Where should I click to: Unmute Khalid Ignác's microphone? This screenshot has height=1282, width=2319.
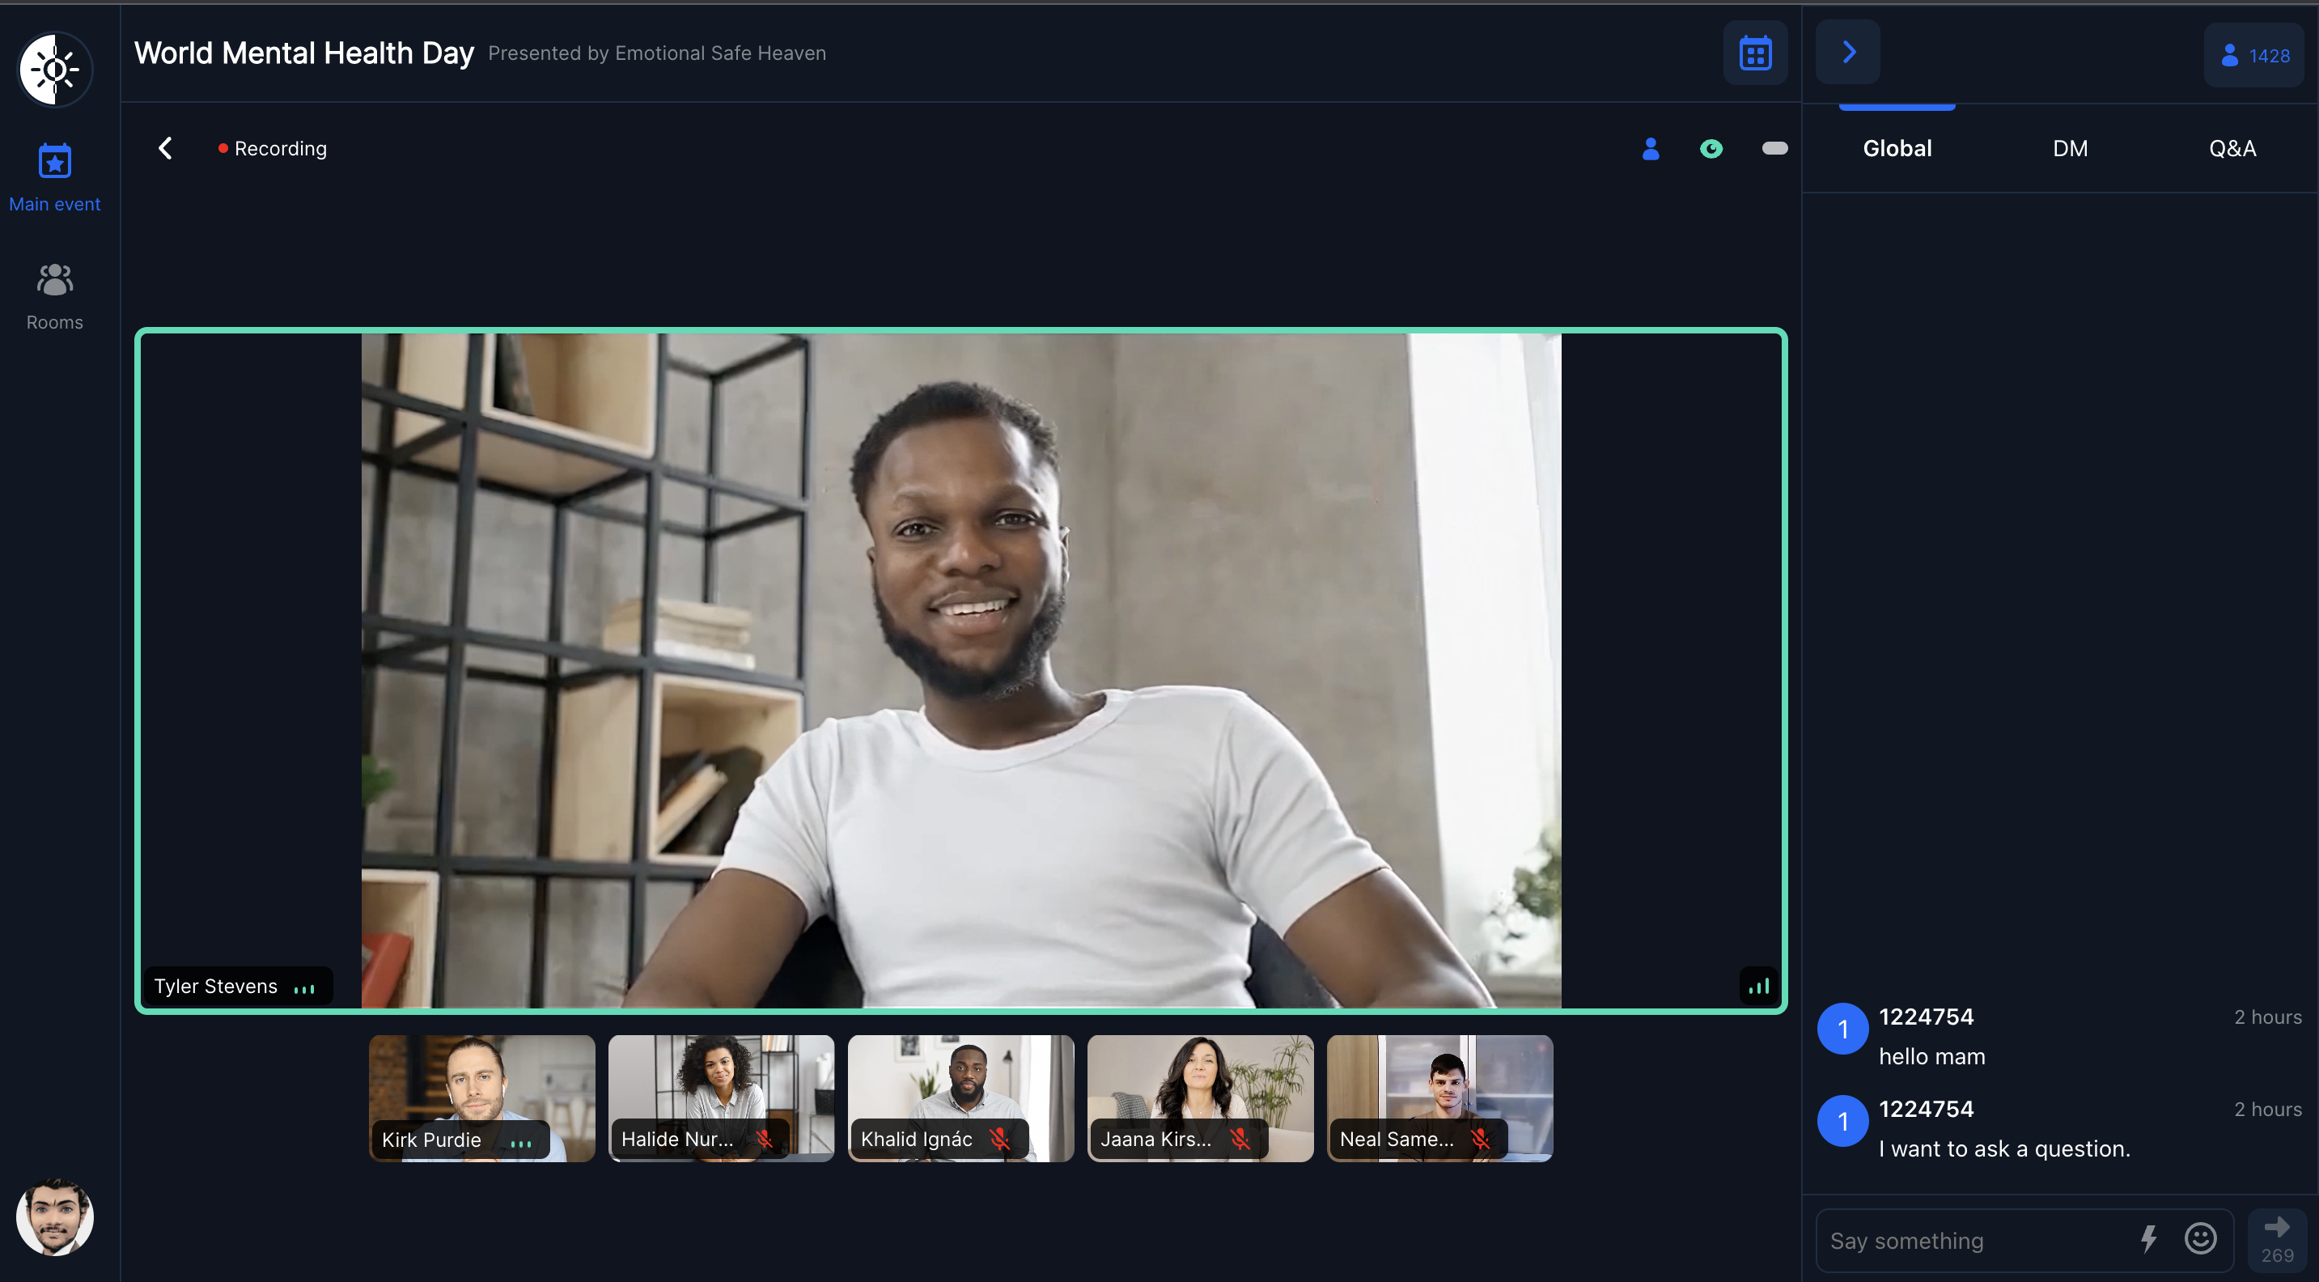click(999, 1139)
